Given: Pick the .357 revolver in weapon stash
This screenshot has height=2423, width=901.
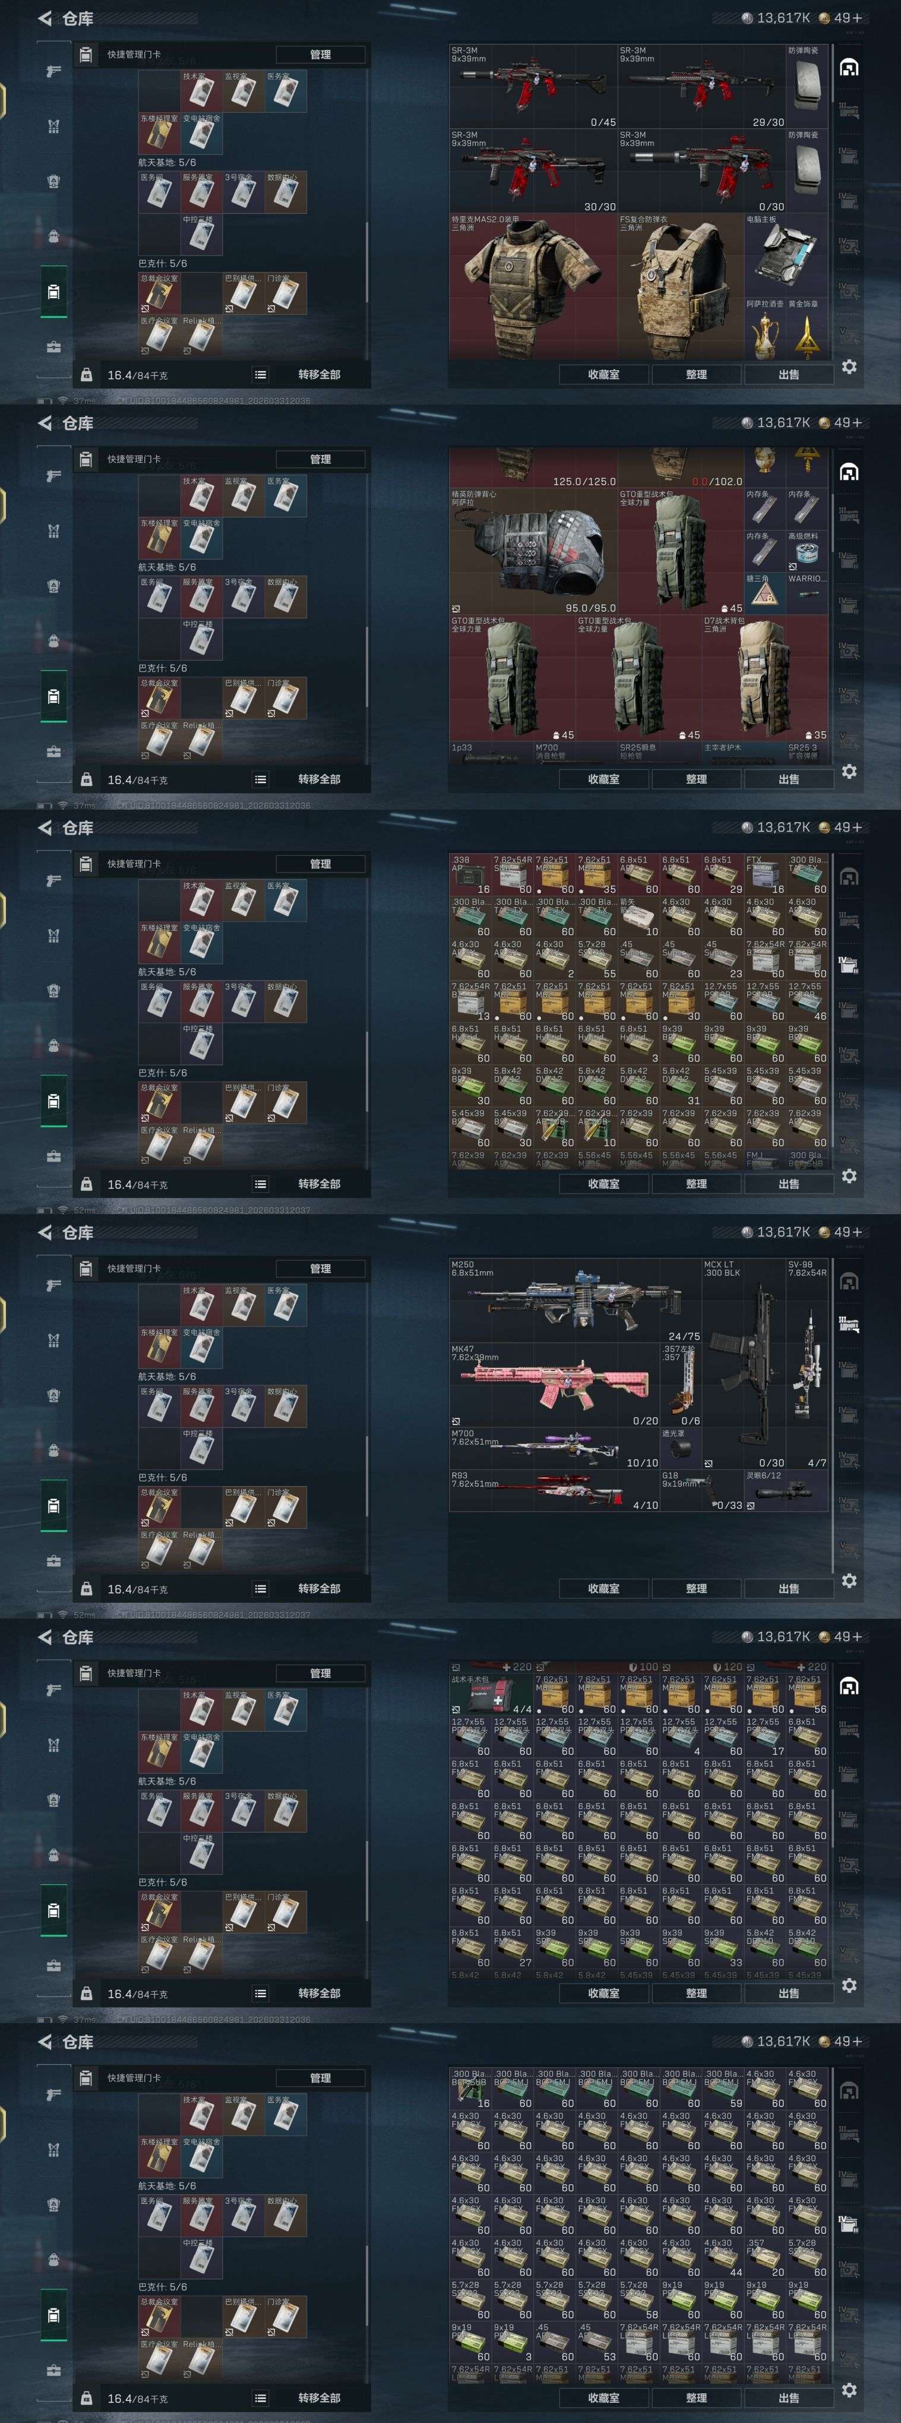Looking at the screenshot, I should coord(681,1385).
